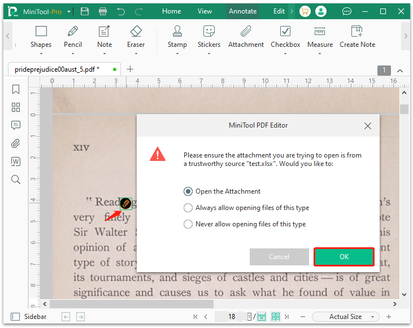Viewport: 413px width, 328px height.
Task: Click the paperclip attachment annotation on page
Action: 125,203
